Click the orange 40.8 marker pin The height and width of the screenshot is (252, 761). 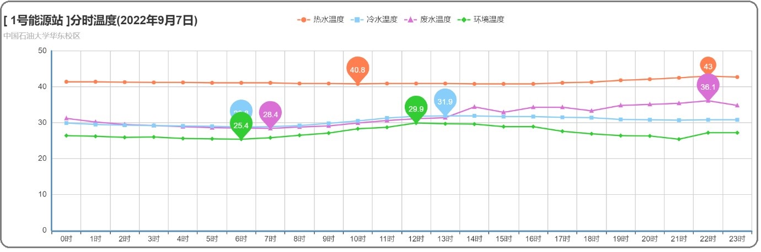tap(357, 69)
